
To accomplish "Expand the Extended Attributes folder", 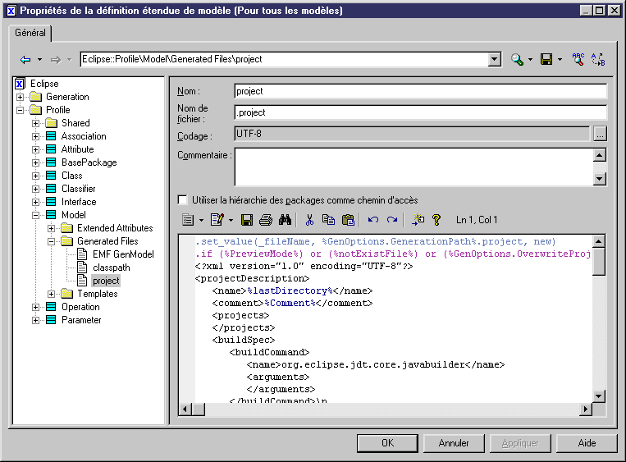I will pyautogui.click(x=51, y=228).
